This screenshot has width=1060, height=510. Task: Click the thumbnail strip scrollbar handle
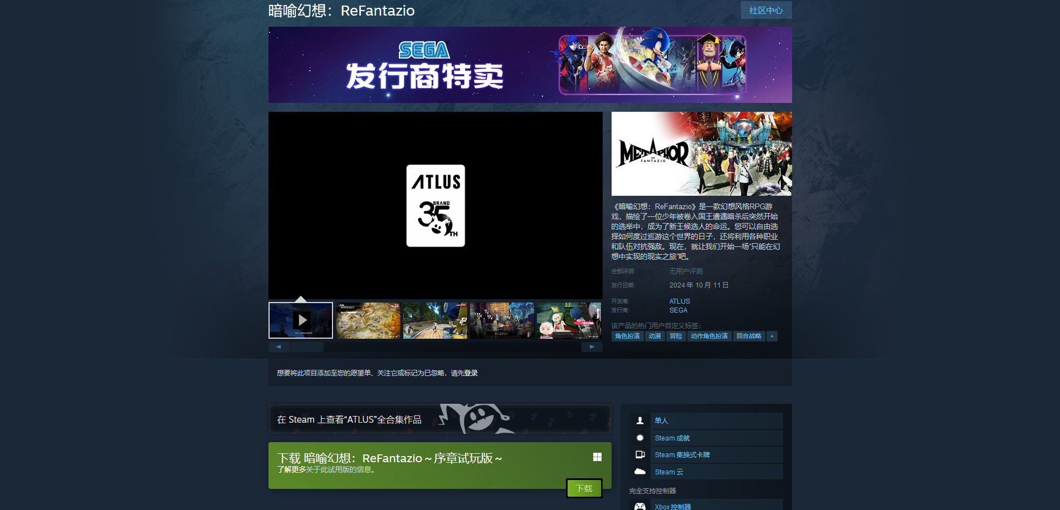tap(307, 347)
